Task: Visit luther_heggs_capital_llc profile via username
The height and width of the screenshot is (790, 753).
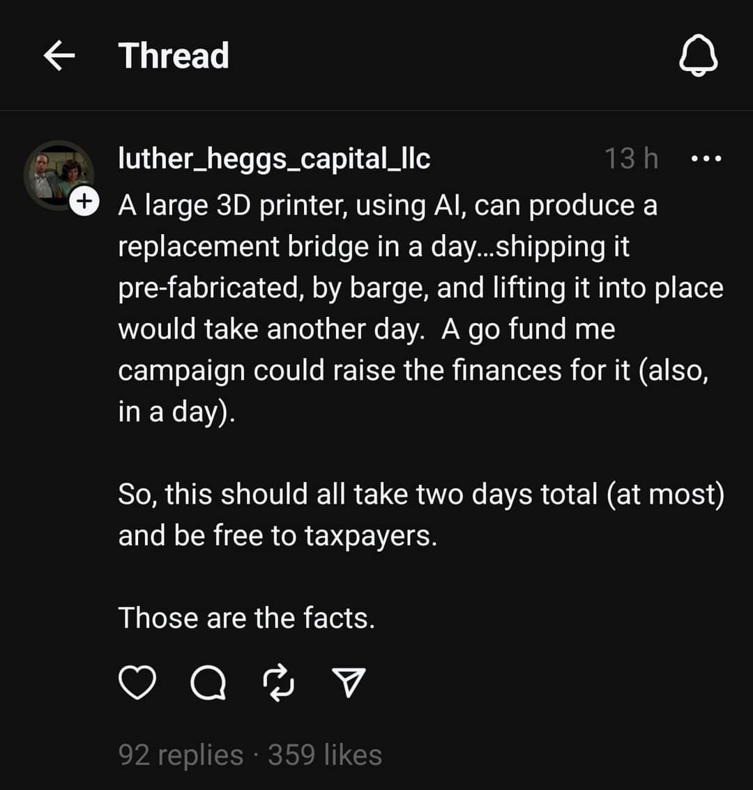Action: pos(274,159)
